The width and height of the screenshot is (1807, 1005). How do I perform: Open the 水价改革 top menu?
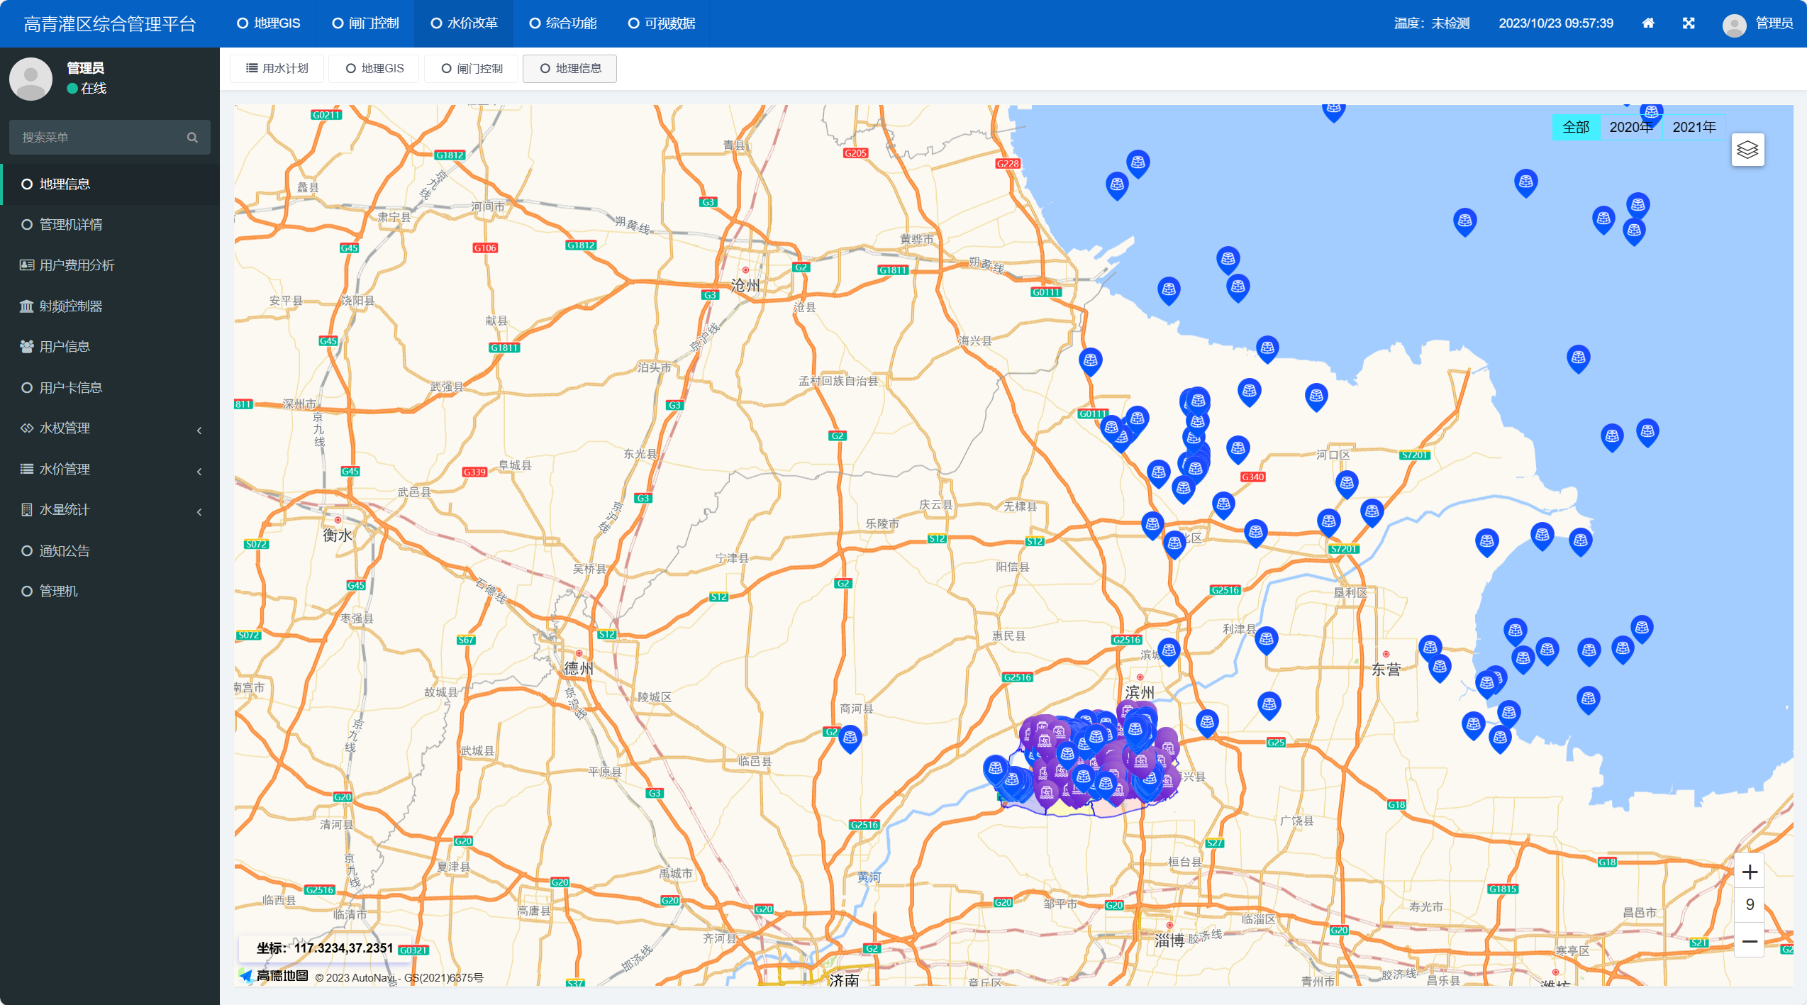point(465,23)
